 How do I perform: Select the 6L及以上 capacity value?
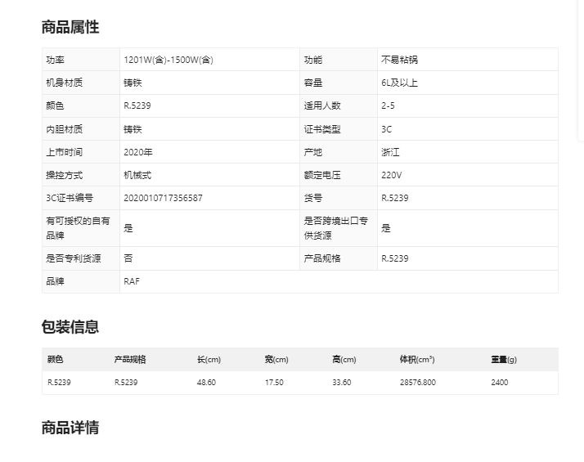(x=399, y=83)
